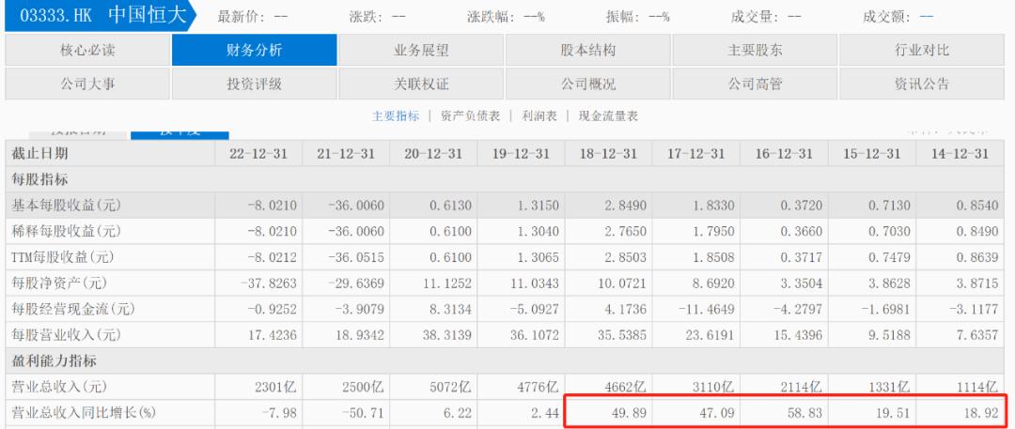Click the 22-12-31 column header

[x=258, y=154]
